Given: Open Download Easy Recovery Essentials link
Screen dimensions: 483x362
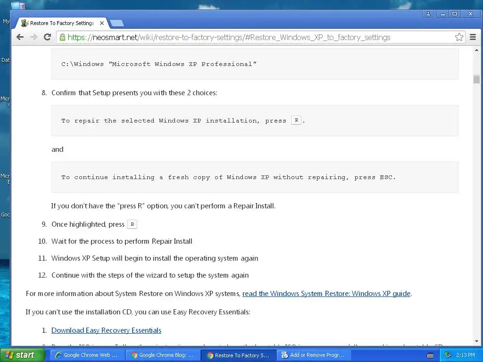Looking at the screenshot, I should tap(106, 330).
